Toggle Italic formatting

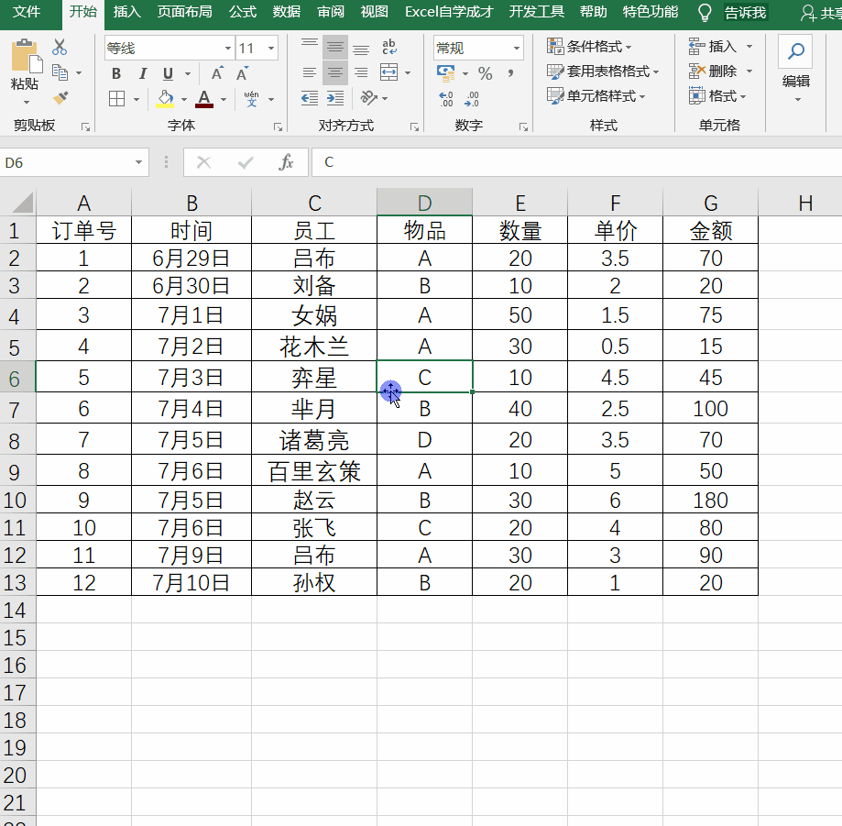click(142, 73)
